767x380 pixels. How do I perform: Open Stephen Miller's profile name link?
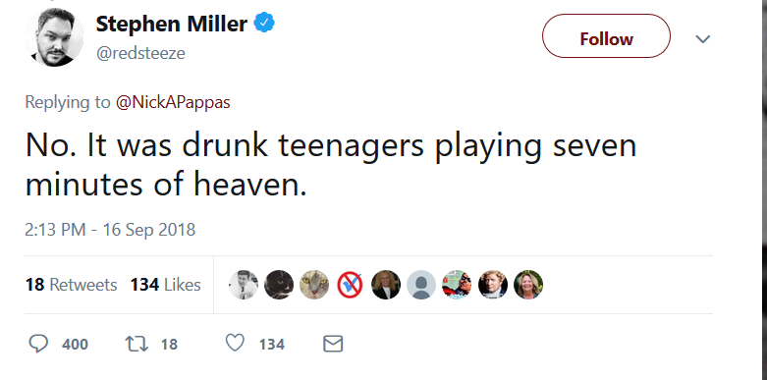(x=172, y=24)
